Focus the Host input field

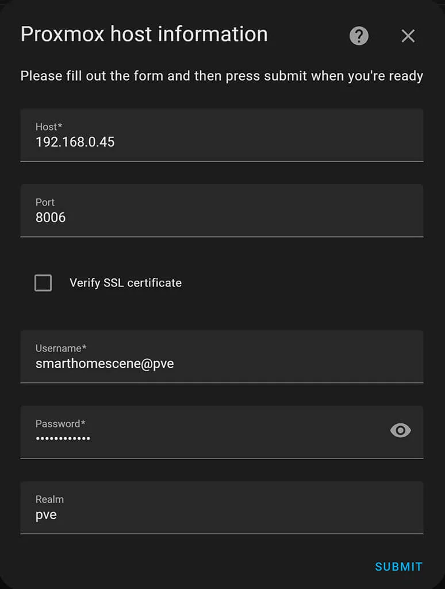tap(221, 135)
